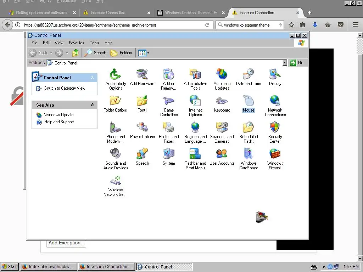This screenshot has height=272, width=363.
Task: Open the Firefox hamburger menu
Action: pos(356,25)
